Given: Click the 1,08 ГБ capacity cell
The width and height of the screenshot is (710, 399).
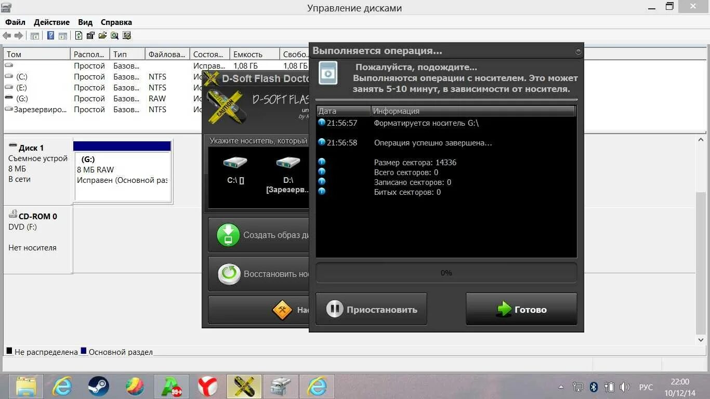Looking at the screenshot, I should 246,65.
